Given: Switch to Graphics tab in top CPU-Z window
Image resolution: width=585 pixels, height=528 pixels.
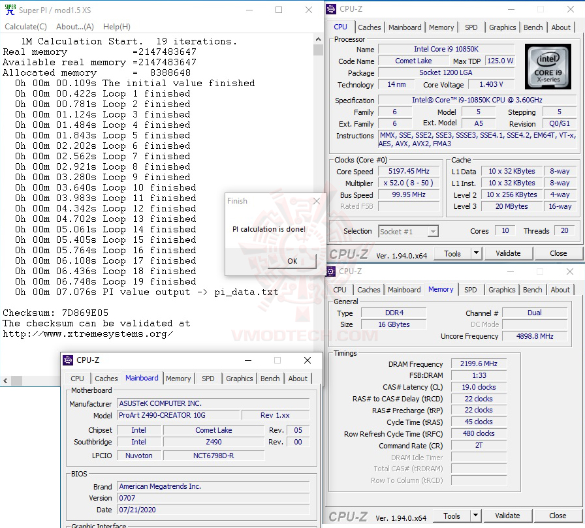Looking at the screenshot, I should pos(502,27).
